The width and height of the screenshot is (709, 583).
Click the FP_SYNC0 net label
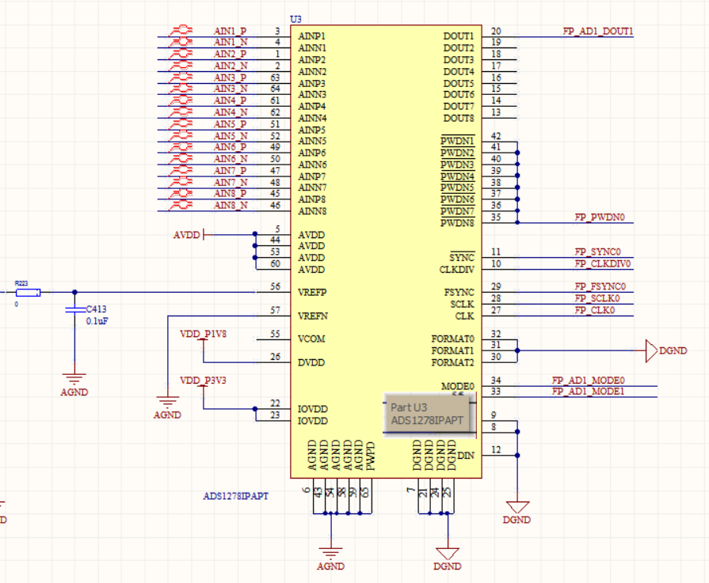[598, 252]
